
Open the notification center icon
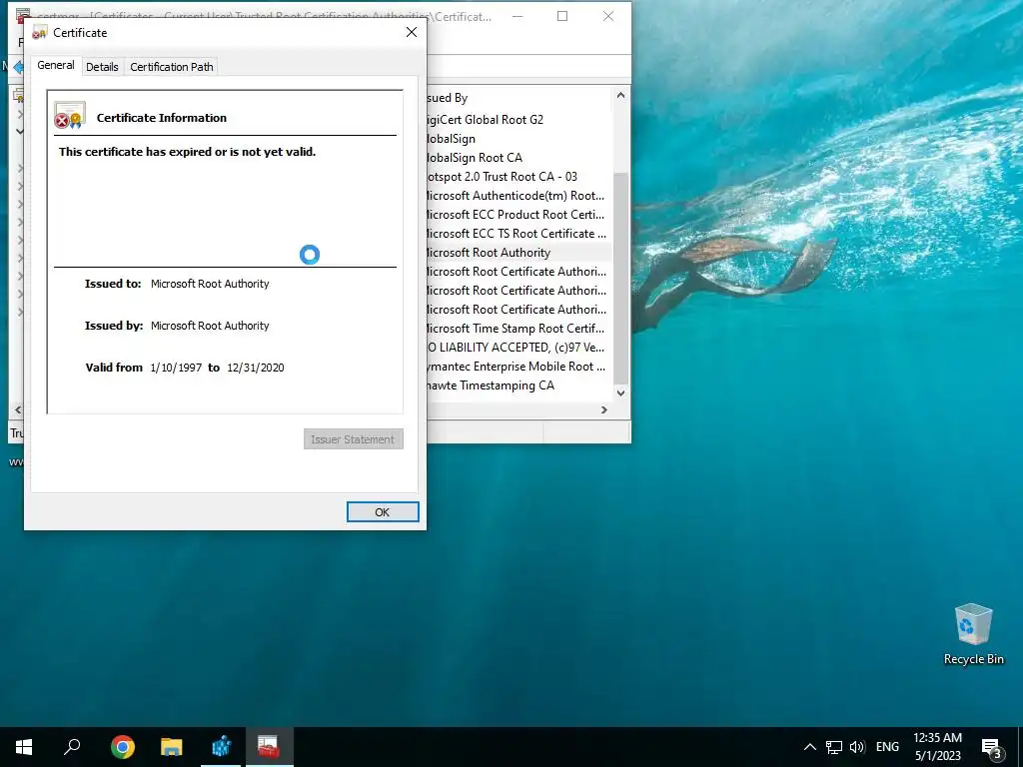991,747
